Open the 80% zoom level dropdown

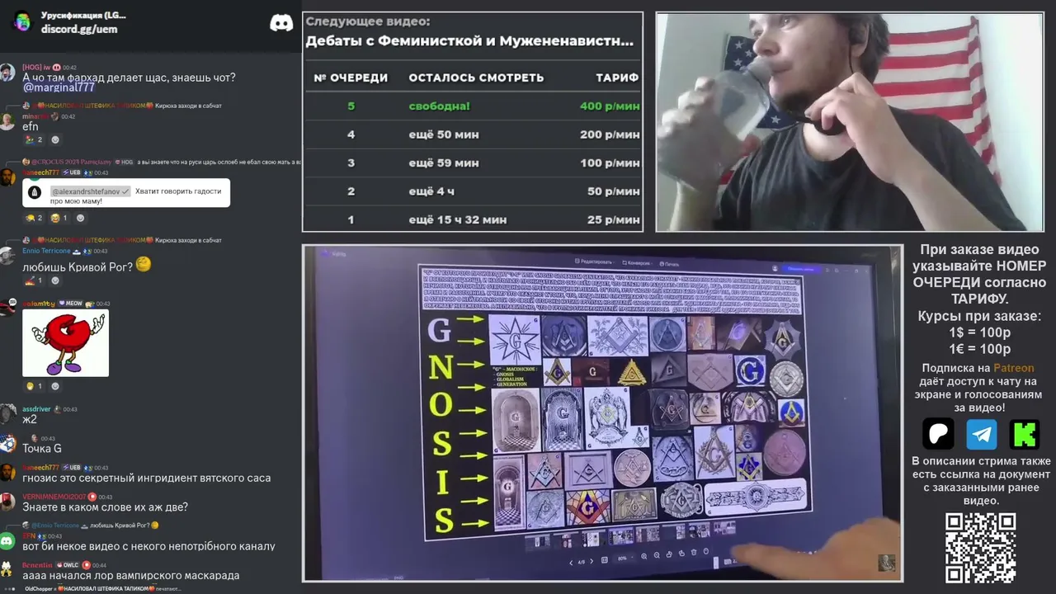click(624, 559)
